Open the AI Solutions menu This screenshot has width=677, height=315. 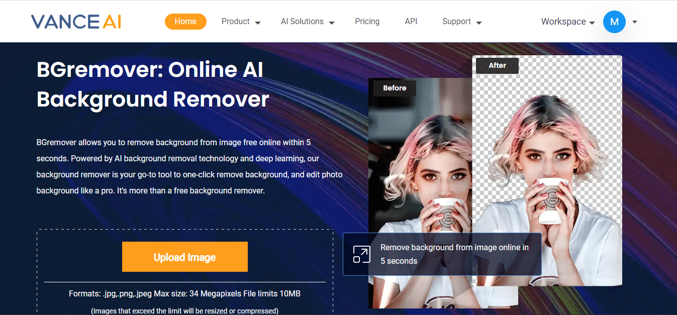[302, 22]
